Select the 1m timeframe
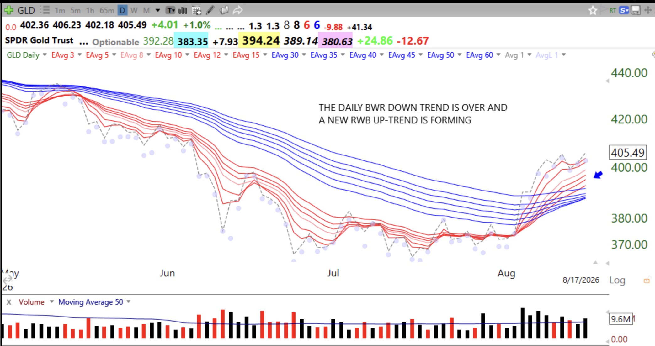The width and height of the screenshot is (655, 346). coord(60,11)
